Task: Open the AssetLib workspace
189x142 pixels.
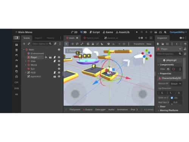Action: click(122, 32)
